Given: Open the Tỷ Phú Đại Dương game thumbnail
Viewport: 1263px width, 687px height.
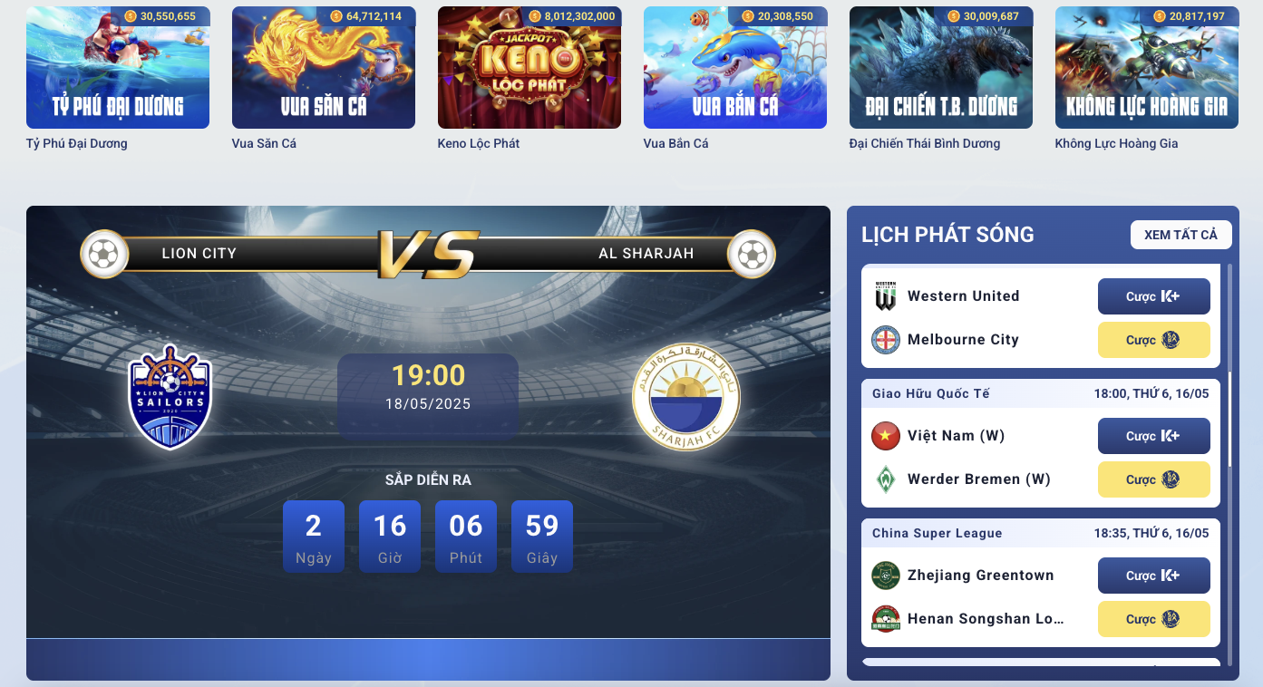Looking at the screenshot, I should [118, 68].
